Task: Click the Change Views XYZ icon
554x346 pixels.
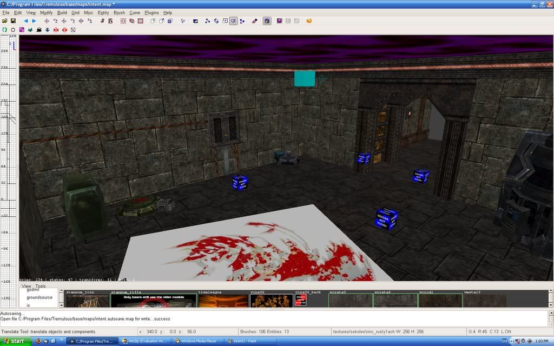Action: [183, 21]
